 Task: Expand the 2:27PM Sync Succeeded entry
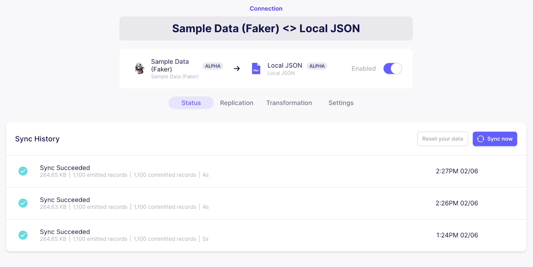[65, 168]
